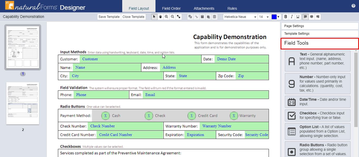This screenshot has height=157, width=359.
Task: Activate the hand pan tool
Action: (160, 17)
